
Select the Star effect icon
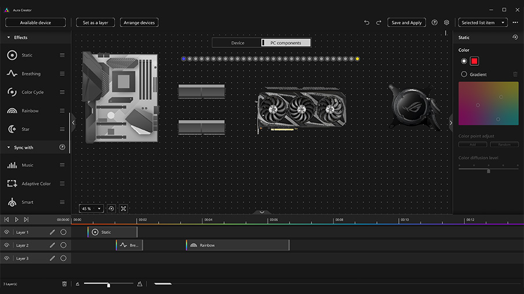point(12,129)
